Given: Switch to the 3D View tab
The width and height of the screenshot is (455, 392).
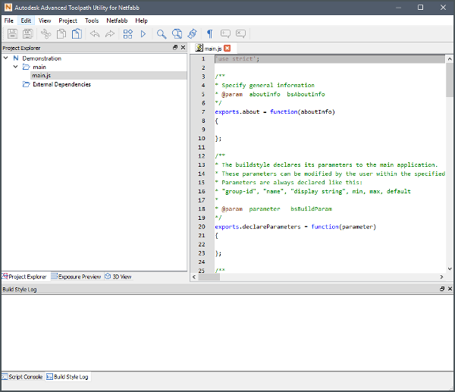Looking at the screenshot, I should [118, 277].
